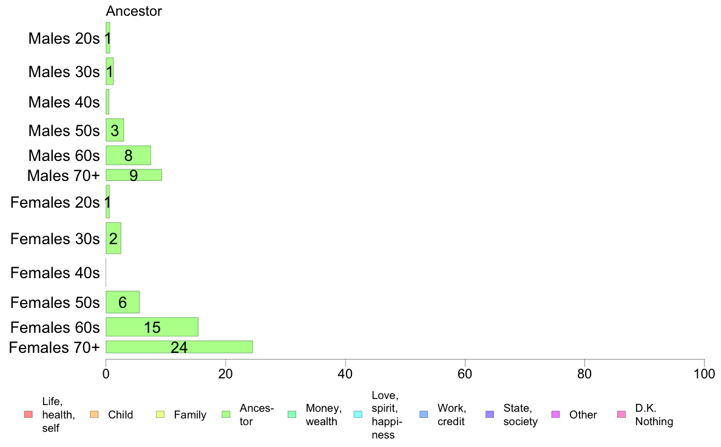This screenshot has width=721, height=447.
Task: Select the Males 70+ bar labeled 9
Action: (x=134, y=175)
